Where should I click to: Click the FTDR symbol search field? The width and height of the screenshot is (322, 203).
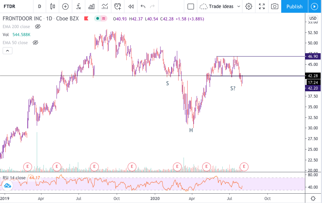pos(9,6)
